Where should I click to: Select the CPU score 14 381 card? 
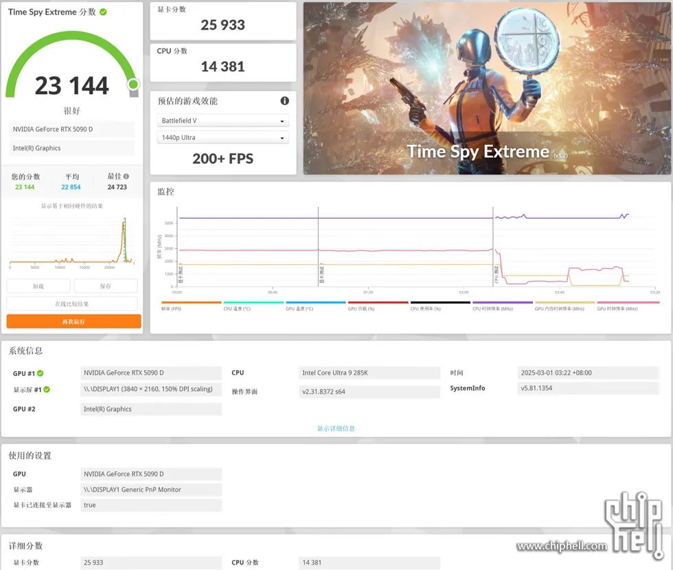[x=223, y=62]
